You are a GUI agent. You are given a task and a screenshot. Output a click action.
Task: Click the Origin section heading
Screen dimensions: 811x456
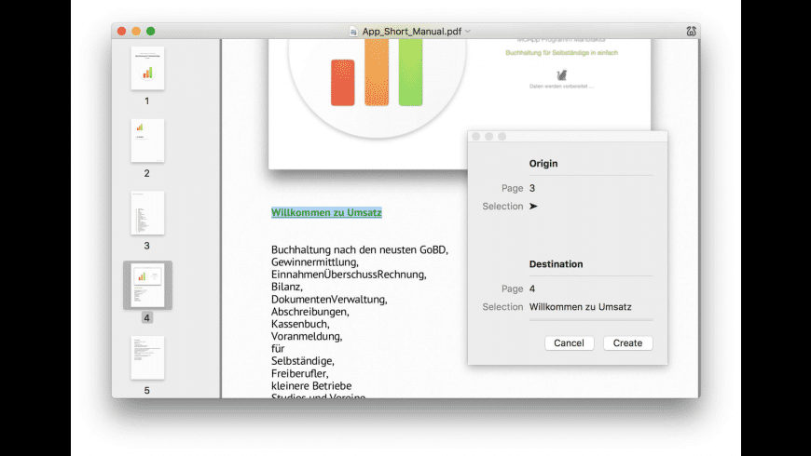pos(543,163)
